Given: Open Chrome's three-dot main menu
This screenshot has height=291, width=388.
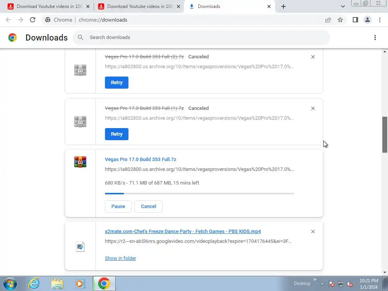Looking at the screenshot, I should pos(380,20).
